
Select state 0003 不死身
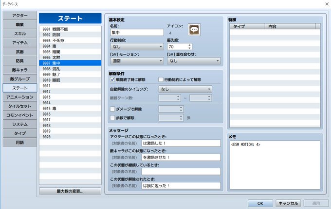point(70,40)
